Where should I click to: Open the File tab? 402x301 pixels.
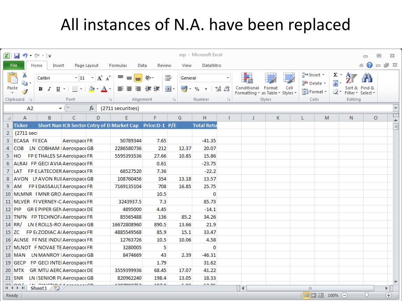click(x=14, y=65)
